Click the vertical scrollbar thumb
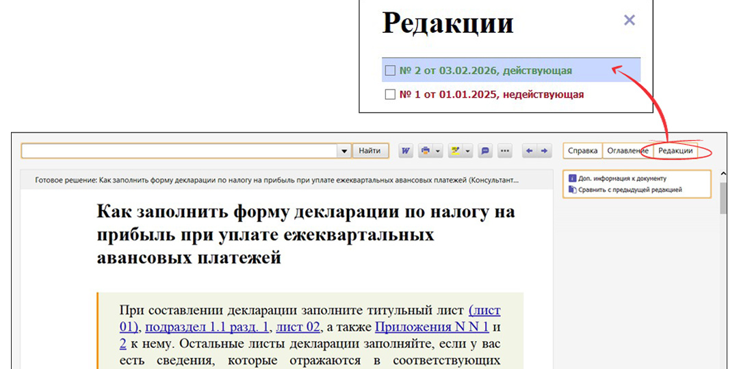 pyautogui.click(x=723, y=198)
